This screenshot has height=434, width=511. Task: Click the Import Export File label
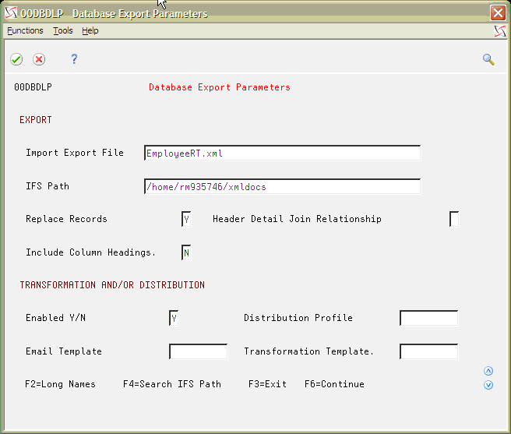[75, 153]
